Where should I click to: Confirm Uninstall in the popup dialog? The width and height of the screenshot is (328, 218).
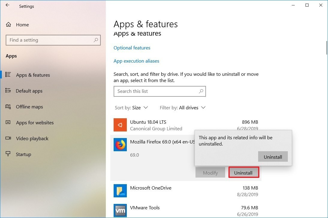click(x=273, y=157)
